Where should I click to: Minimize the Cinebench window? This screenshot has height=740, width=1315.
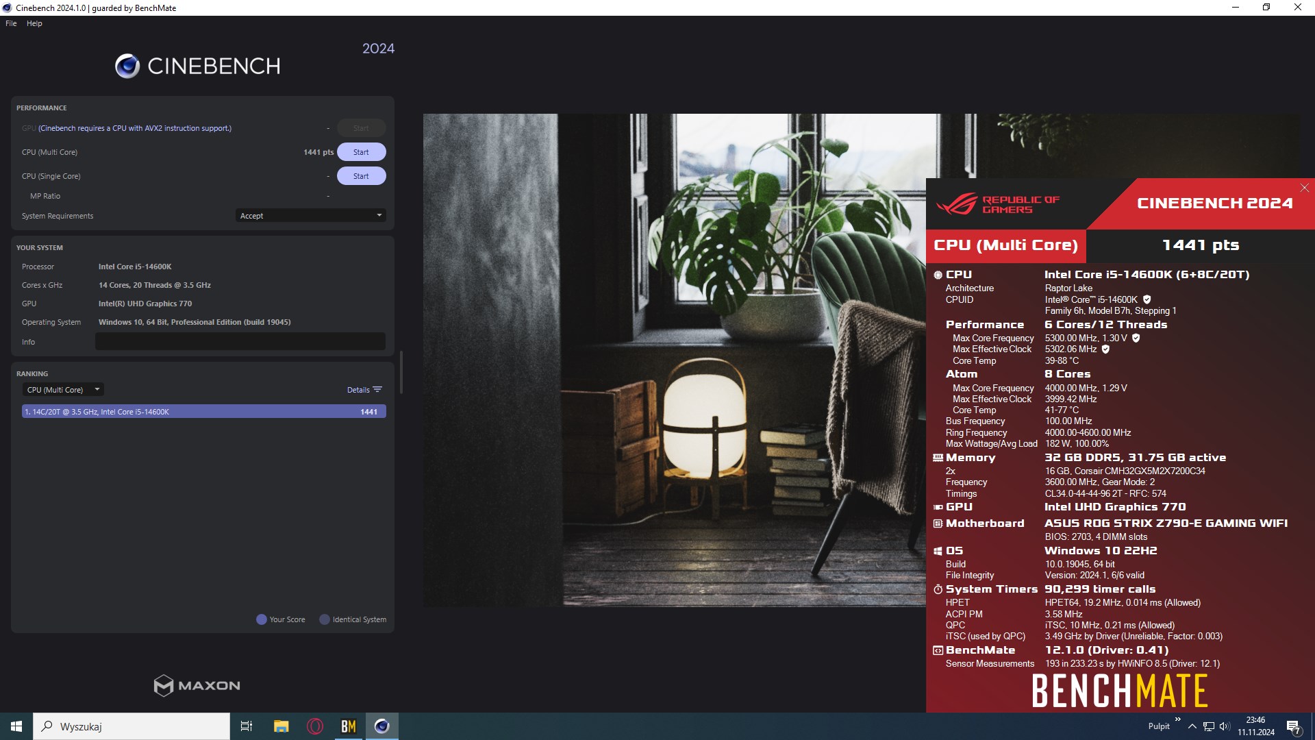pos(1236,8)
